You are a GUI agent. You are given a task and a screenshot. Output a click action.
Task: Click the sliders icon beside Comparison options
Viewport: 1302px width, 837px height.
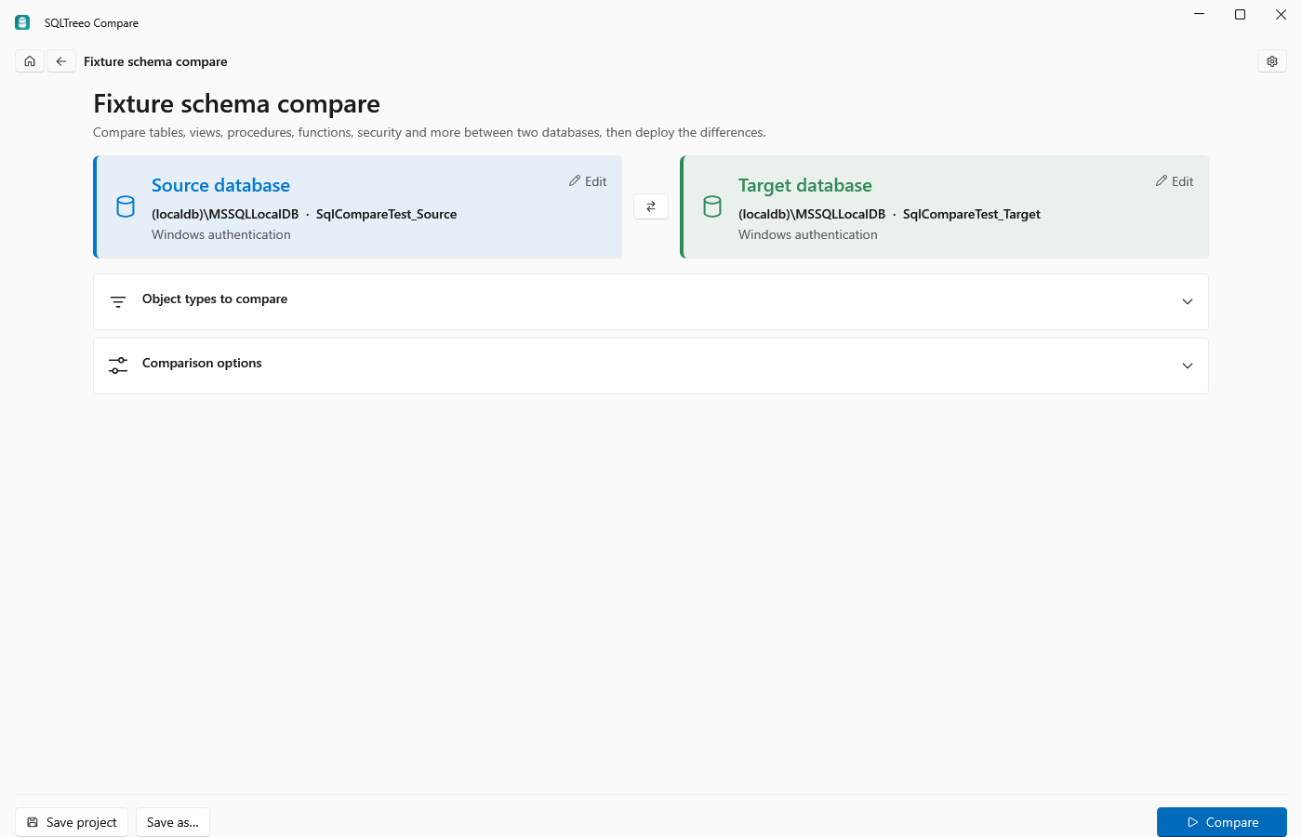point(118,365)
